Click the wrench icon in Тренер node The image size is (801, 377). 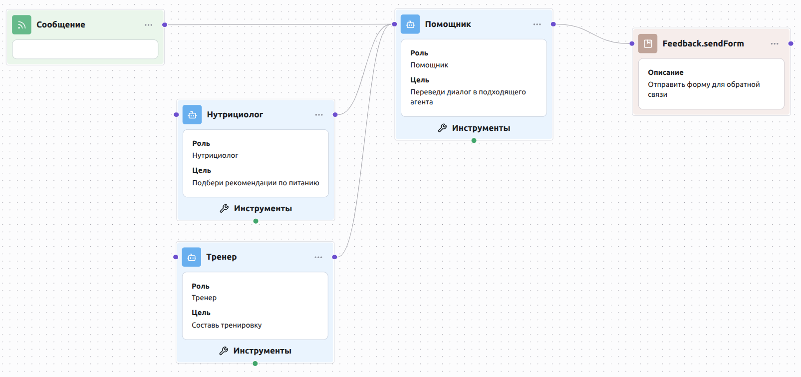(224, 351)
